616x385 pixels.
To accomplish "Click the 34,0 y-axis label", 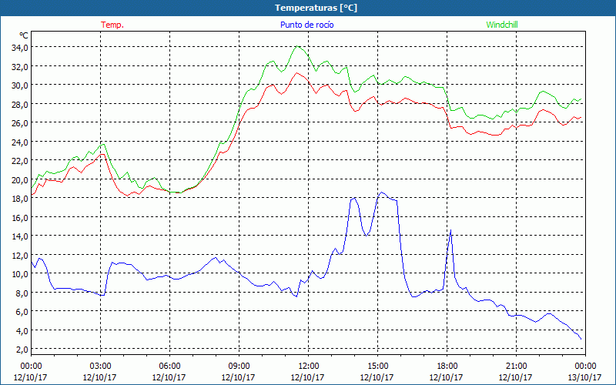I will click(21, 48).
